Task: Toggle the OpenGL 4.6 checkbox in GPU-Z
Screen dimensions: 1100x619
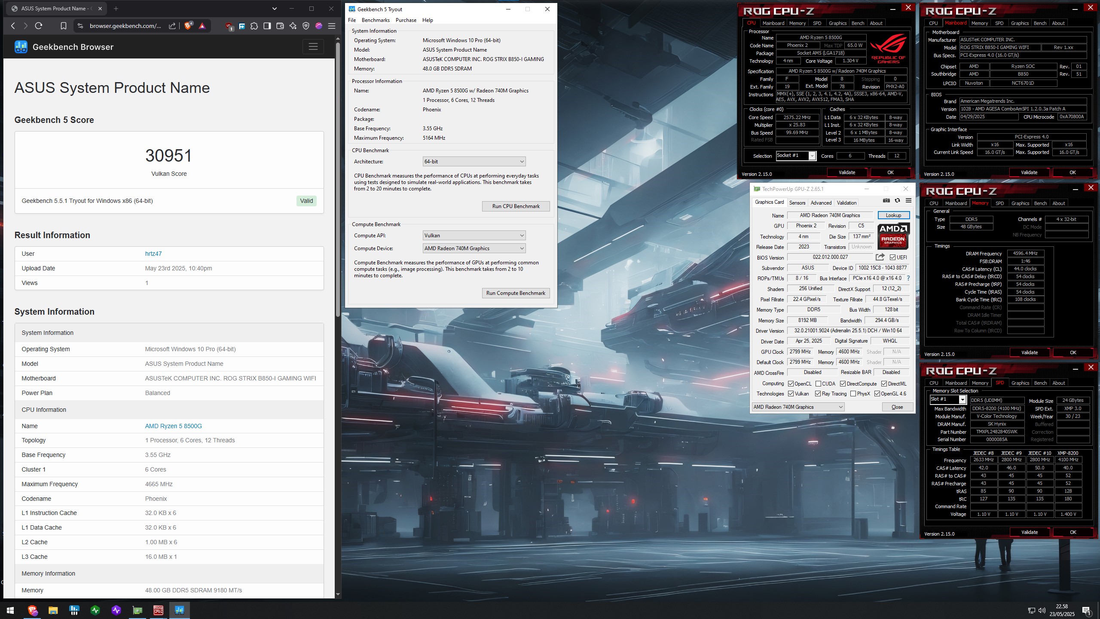Action: (877, 393)
